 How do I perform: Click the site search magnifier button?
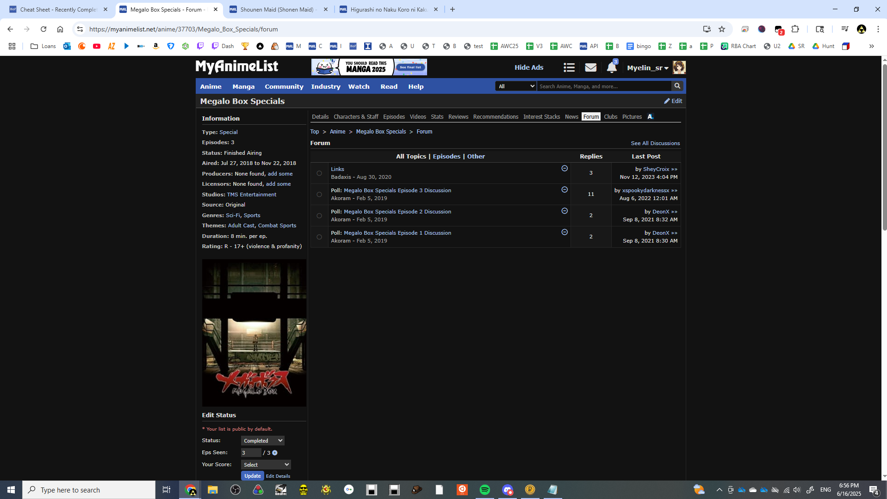(x=677, y=86)
